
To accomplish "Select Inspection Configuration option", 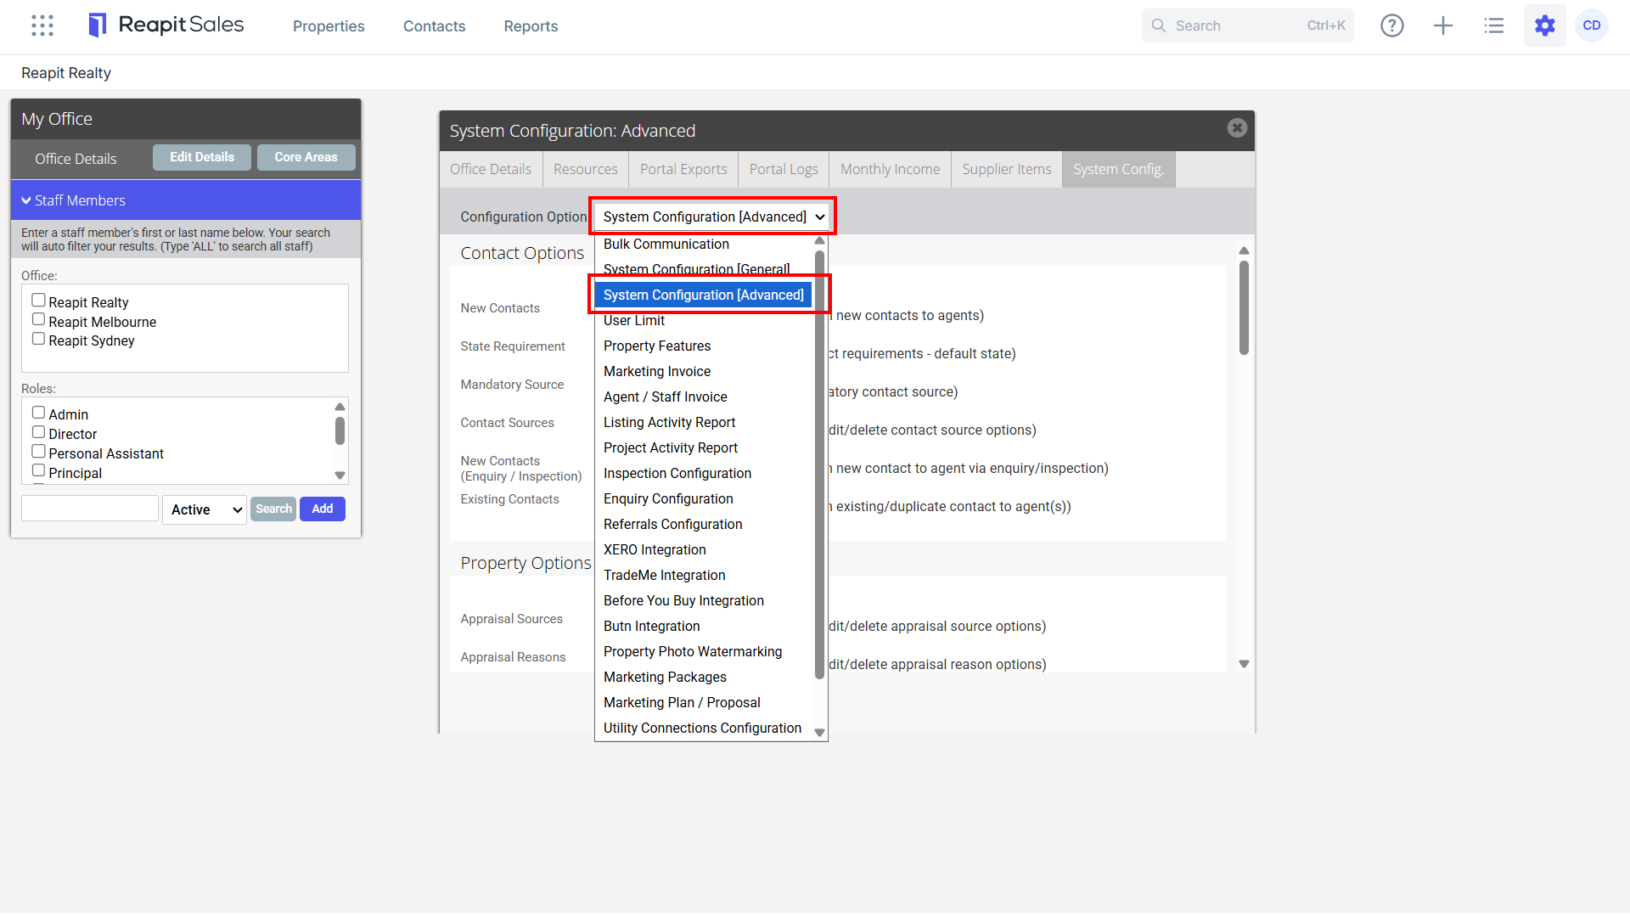I will click(x=704, y=473).
